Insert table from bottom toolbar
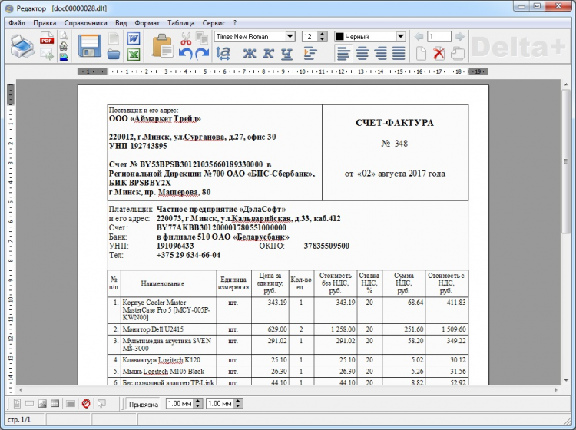 pos(55,404)
